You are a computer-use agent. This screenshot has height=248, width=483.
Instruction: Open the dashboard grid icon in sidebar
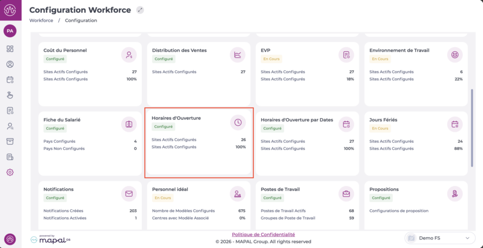point(10,49)
